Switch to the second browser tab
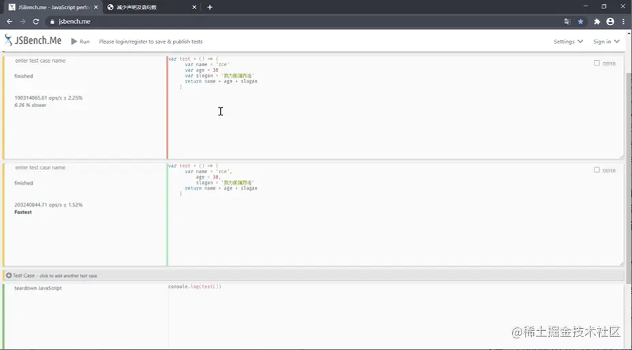 [151, 8]
